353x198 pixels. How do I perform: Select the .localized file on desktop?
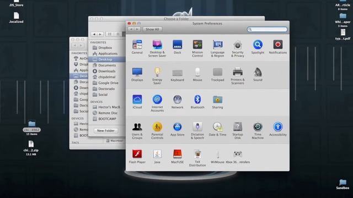point(16,18)
